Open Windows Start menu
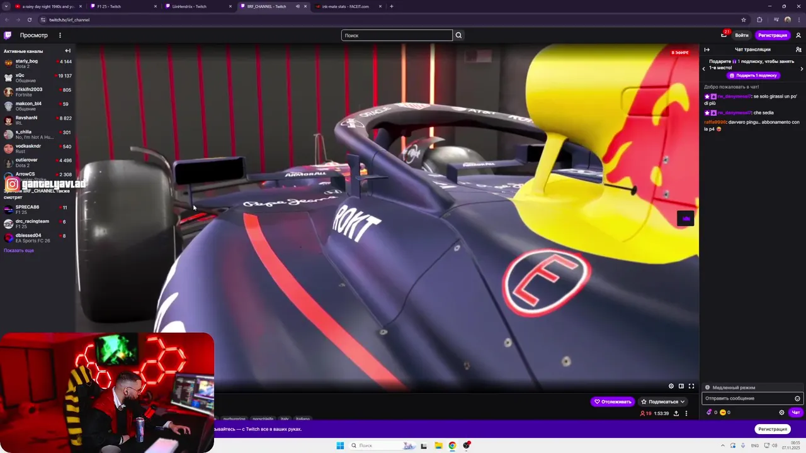 (340, 445)
